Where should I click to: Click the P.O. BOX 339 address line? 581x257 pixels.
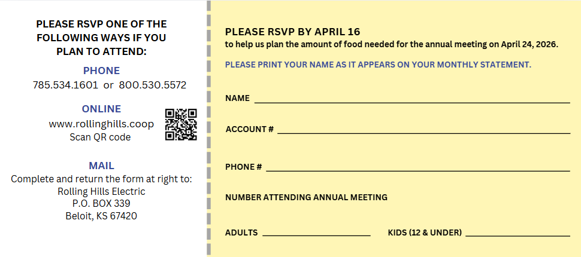(102, 203)
